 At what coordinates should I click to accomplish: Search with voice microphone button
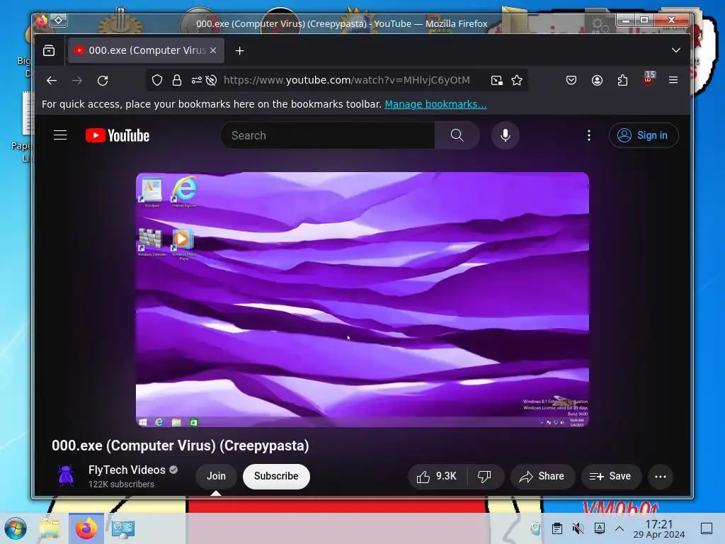[506, 135]
